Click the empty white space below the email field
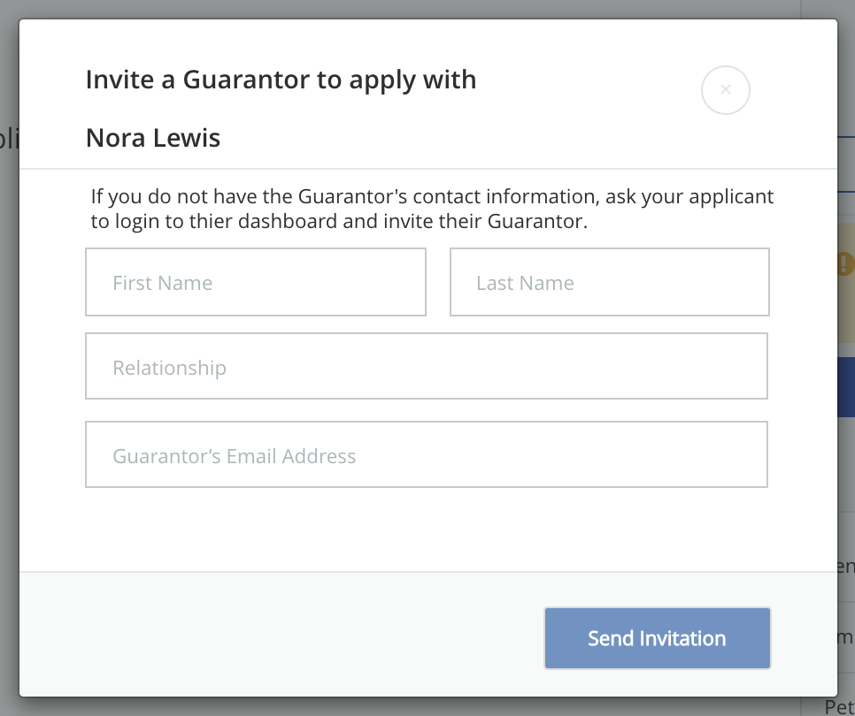The height and width of the screenshot is (716, 855). click(x=427, y=529)
